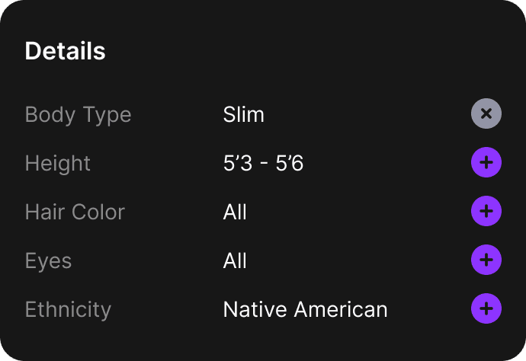526x361 pixels.
Task: Click the Body Type label
Action: click(x=78, y=115)
